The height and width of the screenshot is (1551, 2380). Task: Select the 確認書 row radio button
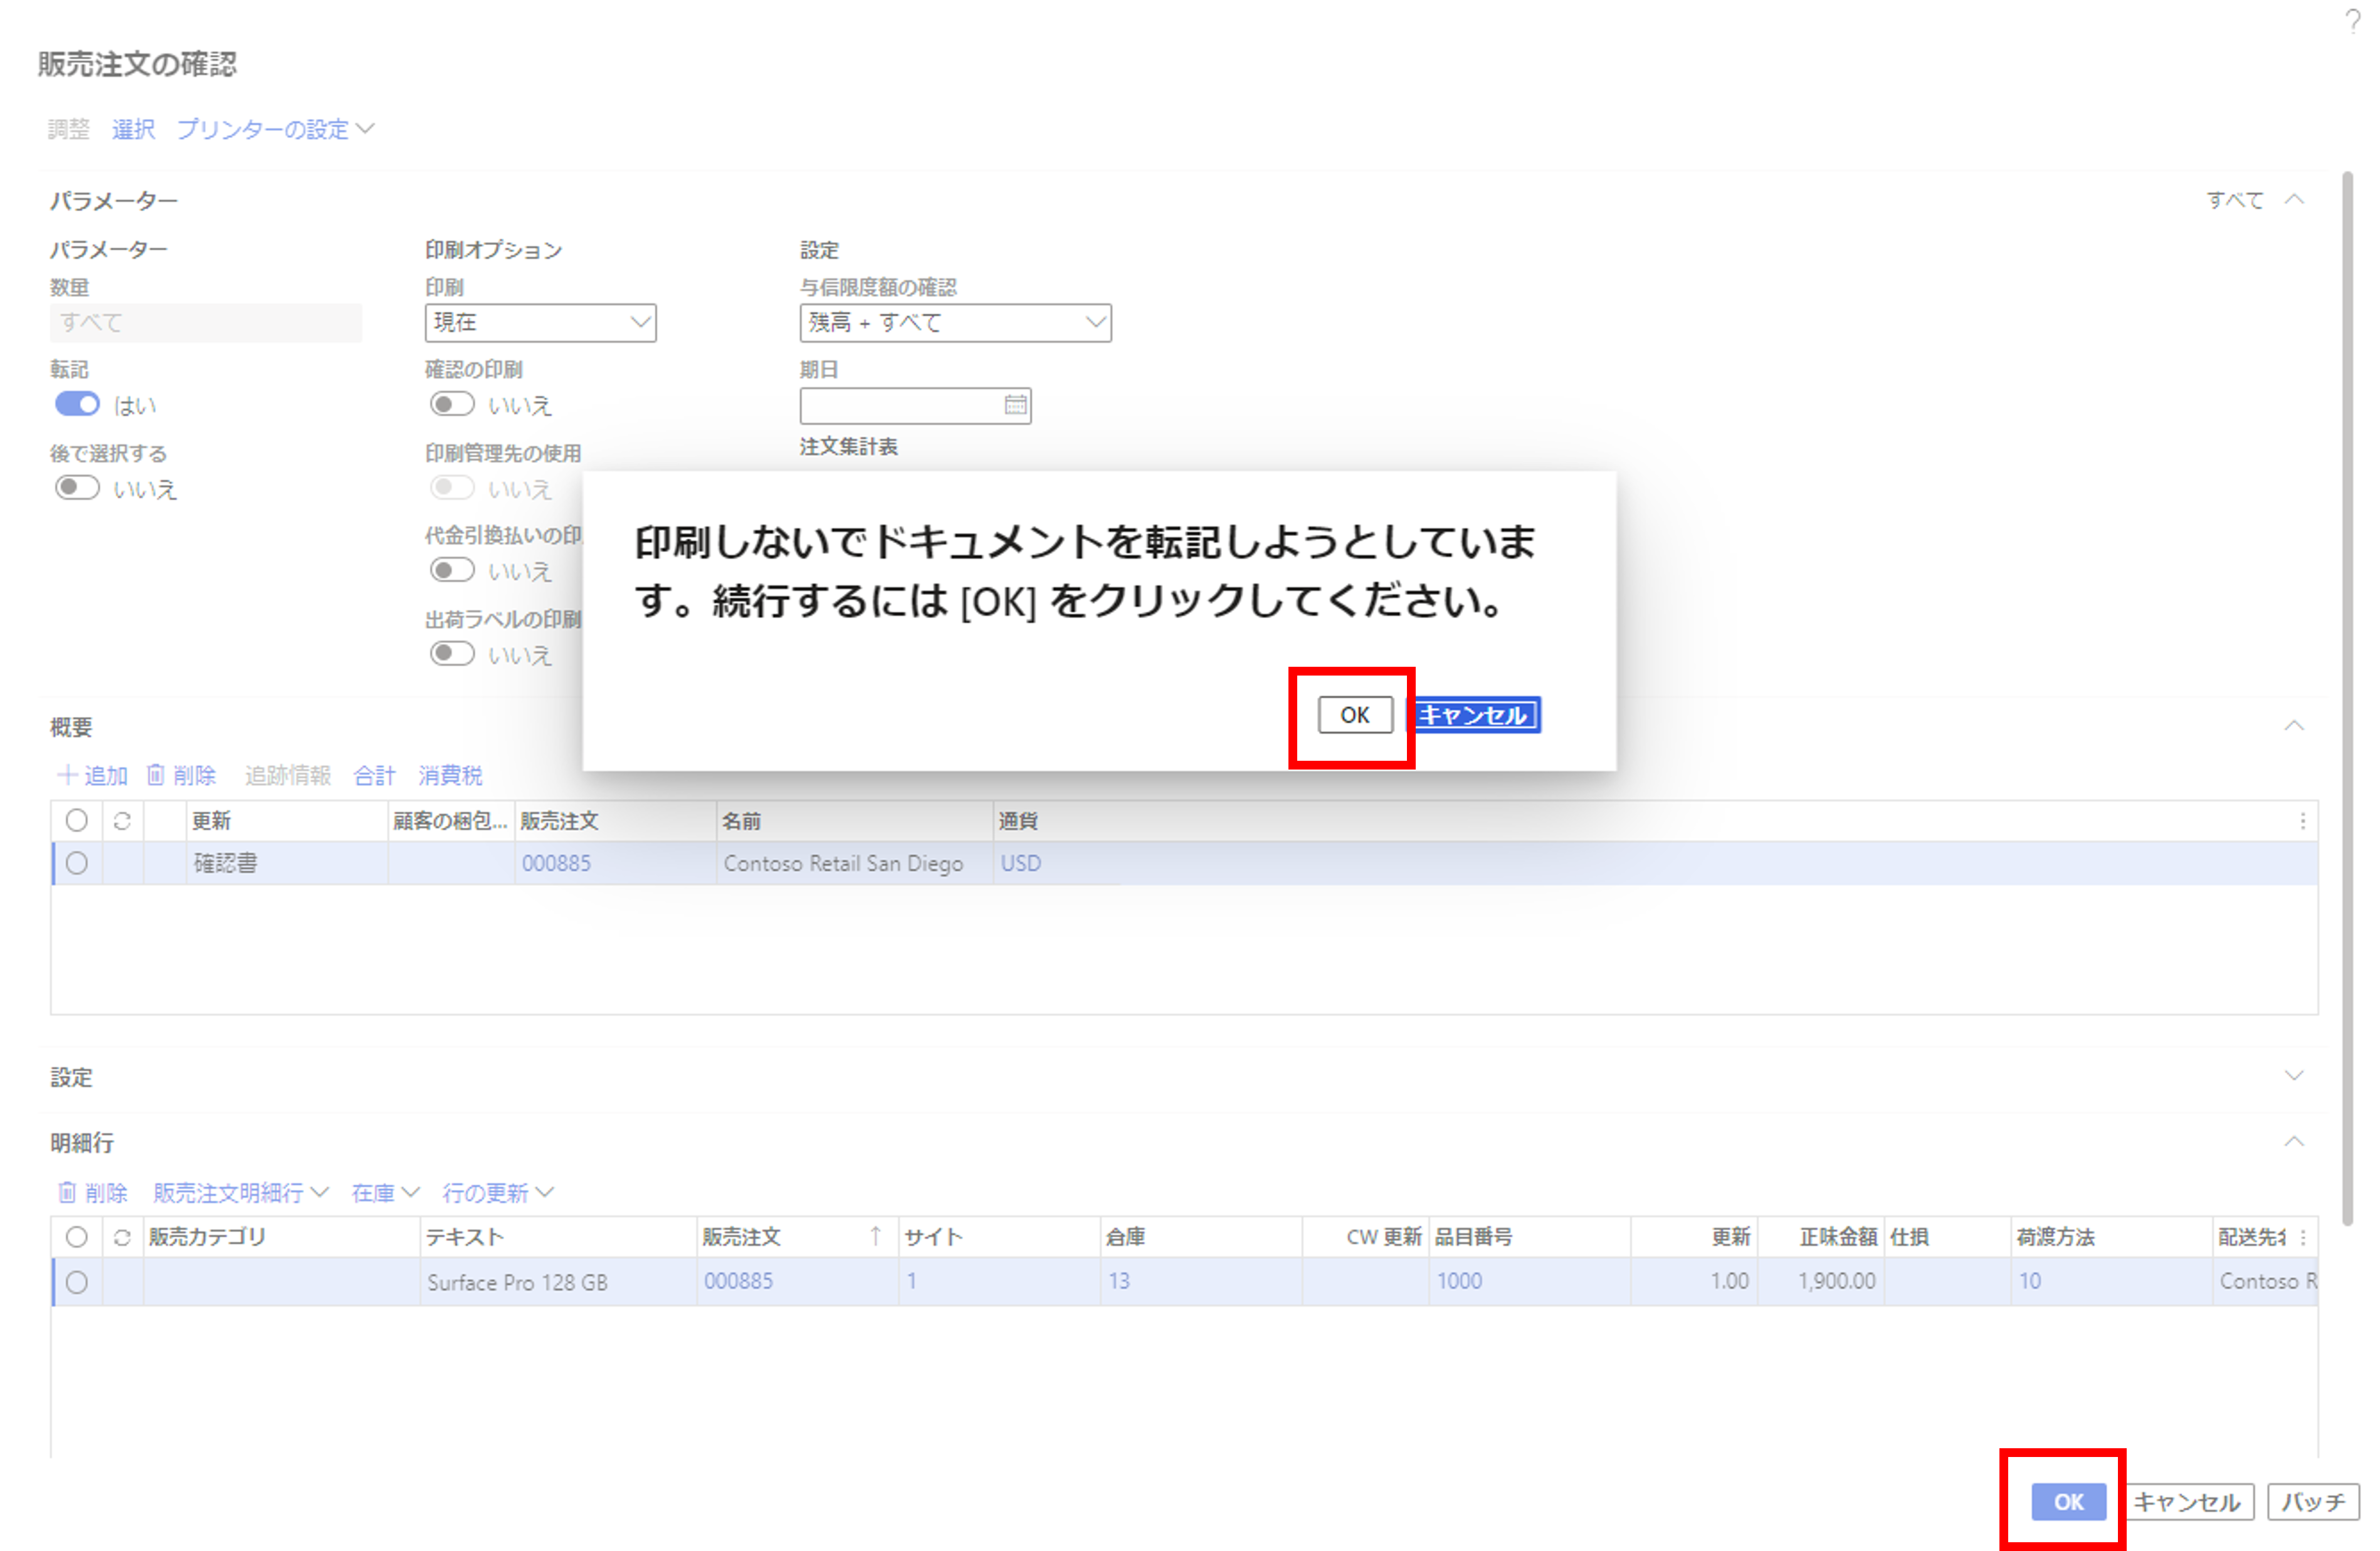tap(76, 862)
